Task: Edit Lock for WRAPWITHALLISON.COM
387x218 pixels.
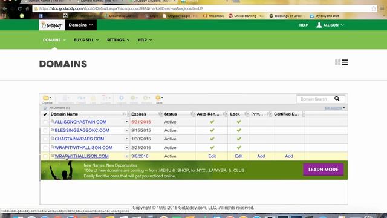Action: click(239, 156)
